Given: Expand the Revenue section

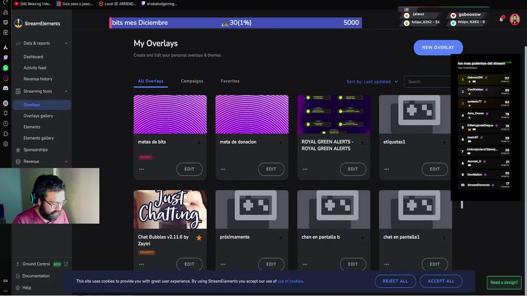Looking at the screenshot, I should coord(66,162).
